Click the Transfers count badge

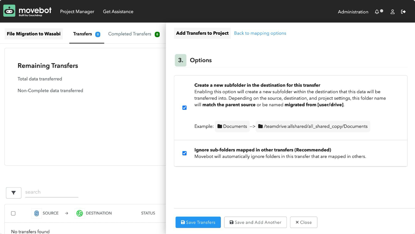click(98, 34)
